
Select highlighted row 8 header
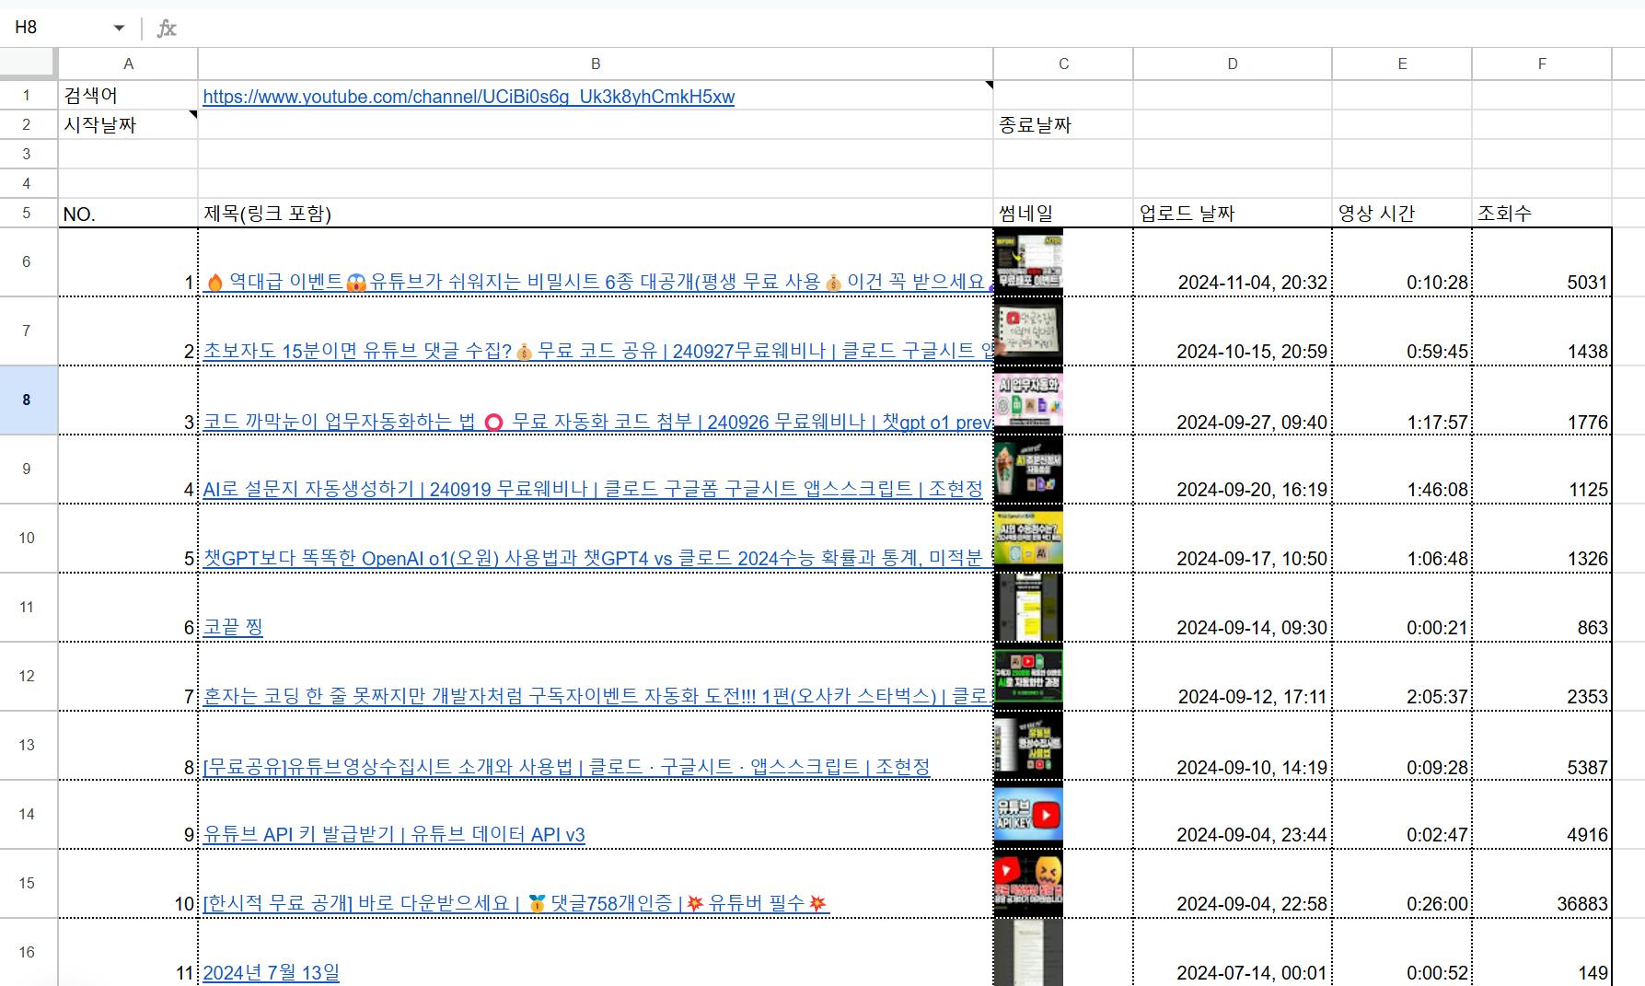tap(27, 400)
